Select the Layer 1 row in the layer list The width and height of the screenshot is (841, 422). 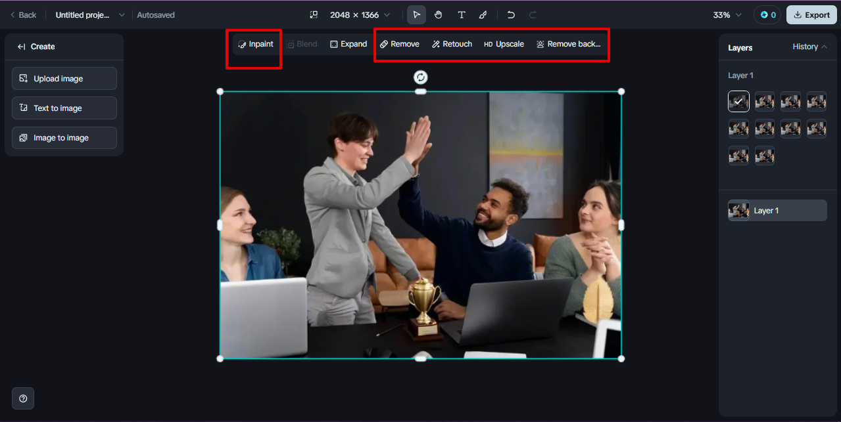click(x=777, y=211)
